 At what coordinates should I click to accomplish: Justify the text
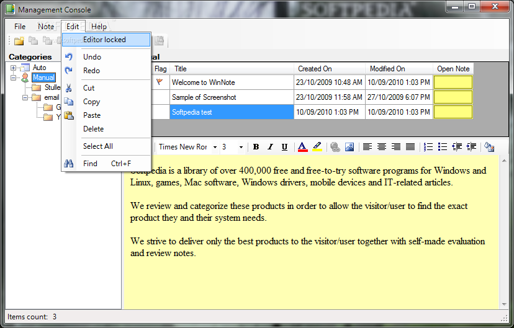[x=410, y=147]
